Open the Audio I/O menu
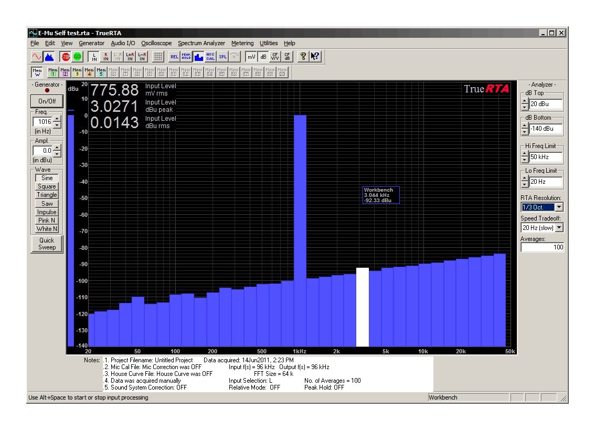The width and height of the screenshot is (595, 430). (122, 43)
